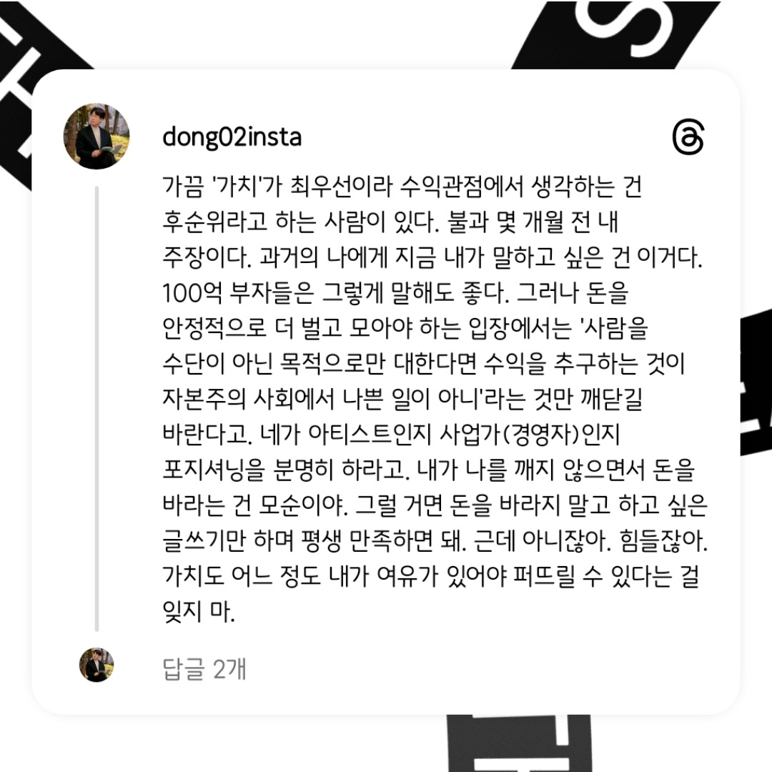This screenshot has height=772, width=772.
Task: Open dong02insta's large profile photo
Action: click(96, 137)
